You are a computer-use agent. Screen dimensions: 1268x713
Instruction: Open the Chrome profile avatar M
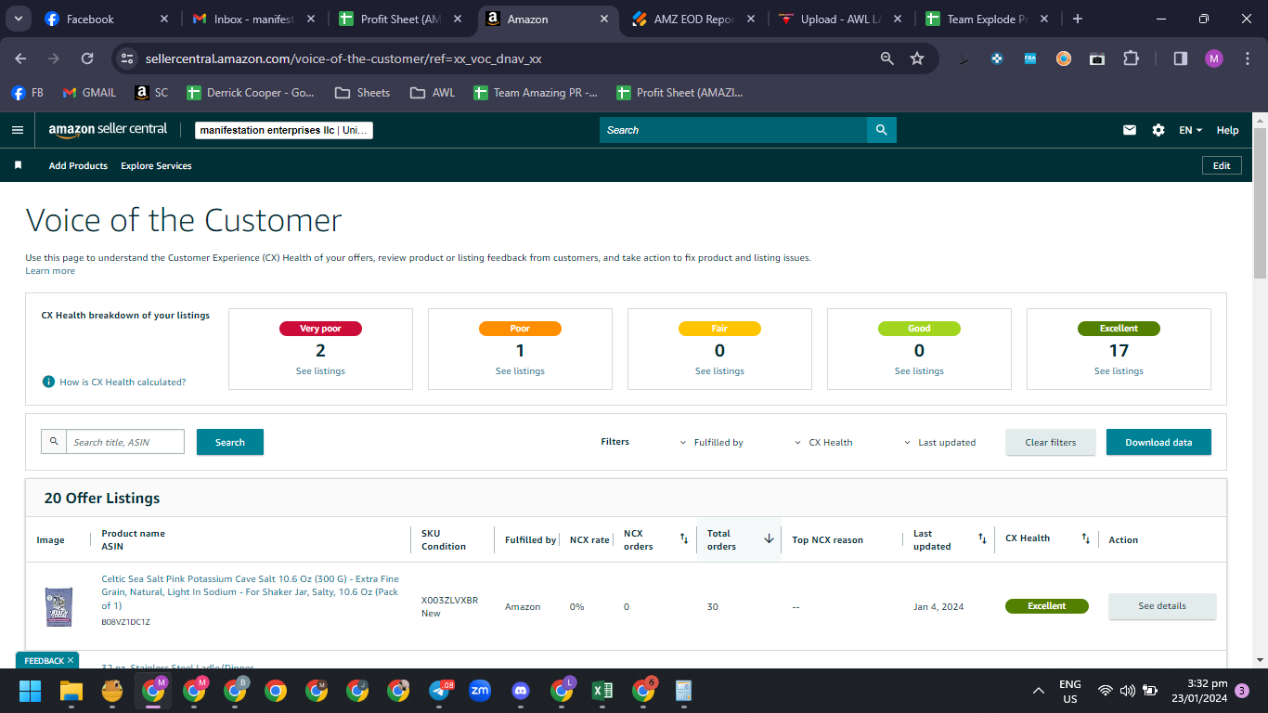pyautogui.click(x=1214, y=58)
